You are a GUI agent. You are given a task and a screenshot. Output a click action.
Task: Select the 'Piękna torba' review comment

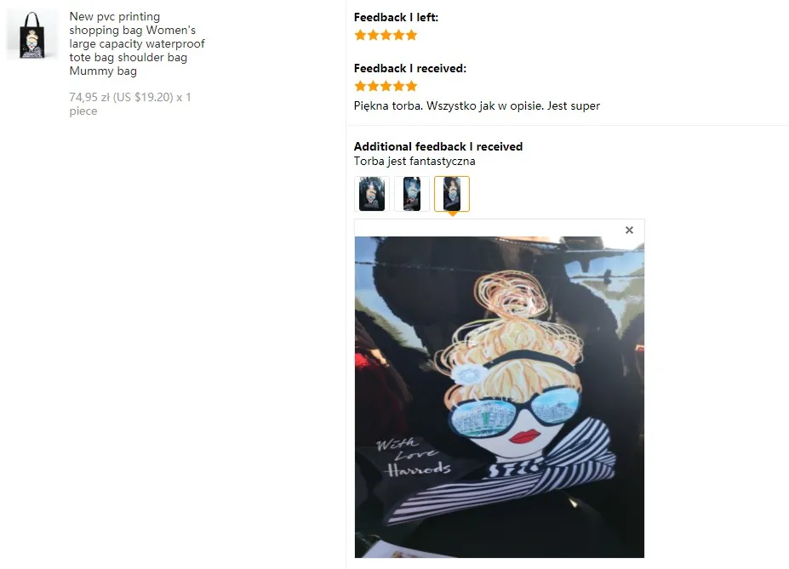[477, 106]
